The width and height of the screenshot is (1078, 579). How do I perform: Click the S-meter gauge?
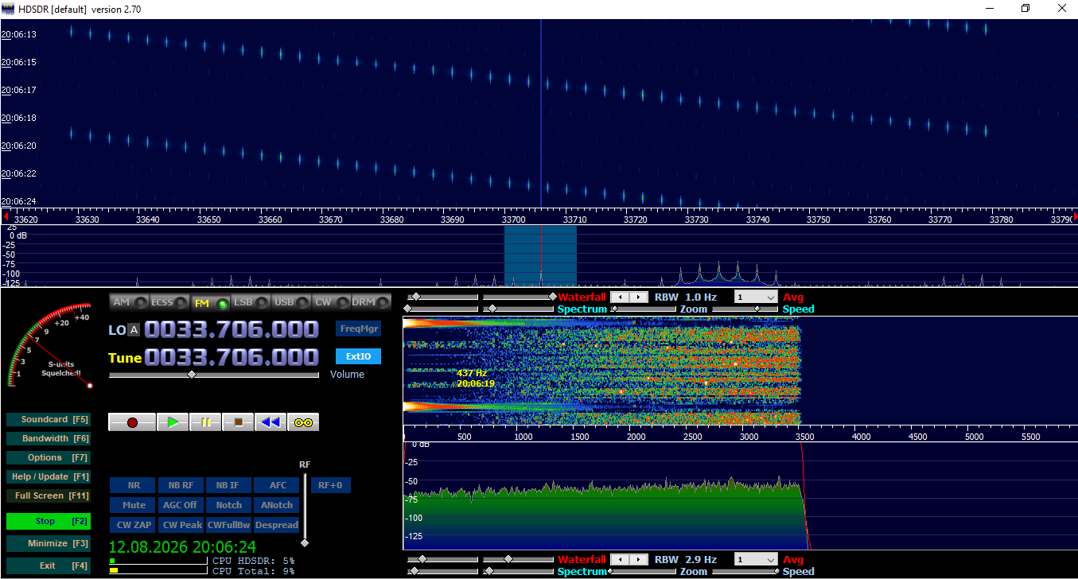point(52,345)
